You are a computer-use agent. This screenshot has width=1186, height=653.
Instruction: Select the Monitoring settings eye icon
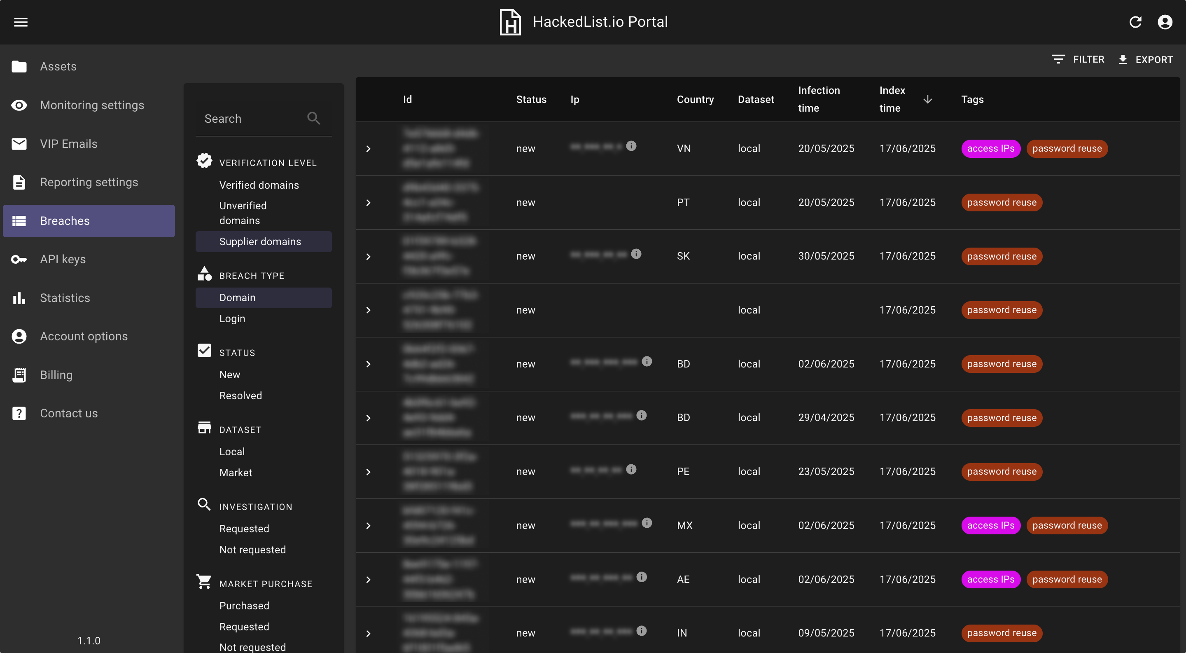[19, 105]
